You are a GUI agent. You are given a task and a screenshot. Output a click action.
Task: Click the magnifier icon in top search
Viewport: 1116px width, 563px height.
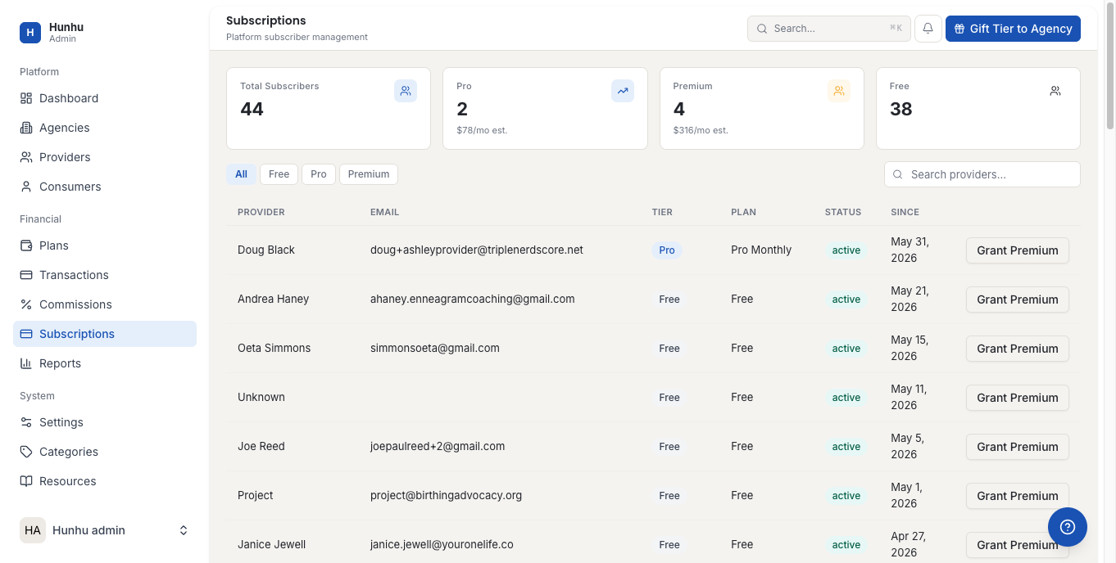(x=762, y=29)
